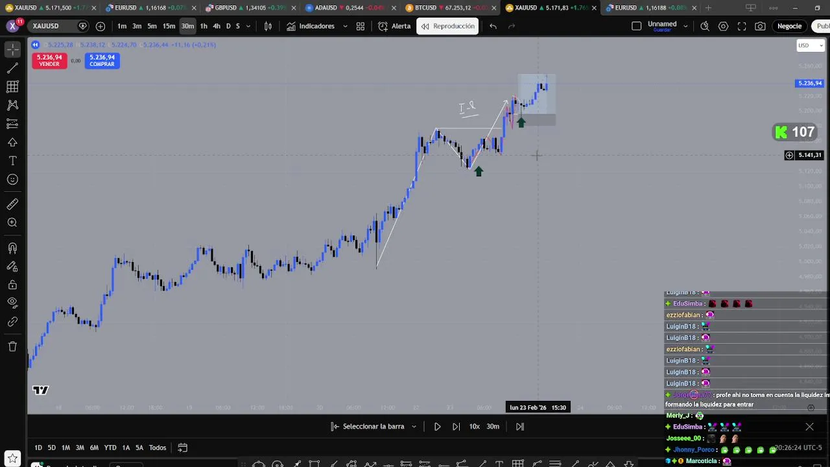Open the Indicadores dialog
The height and width of the screenshot is (467, 830).
pyautogui.click(x=311, y=26)
